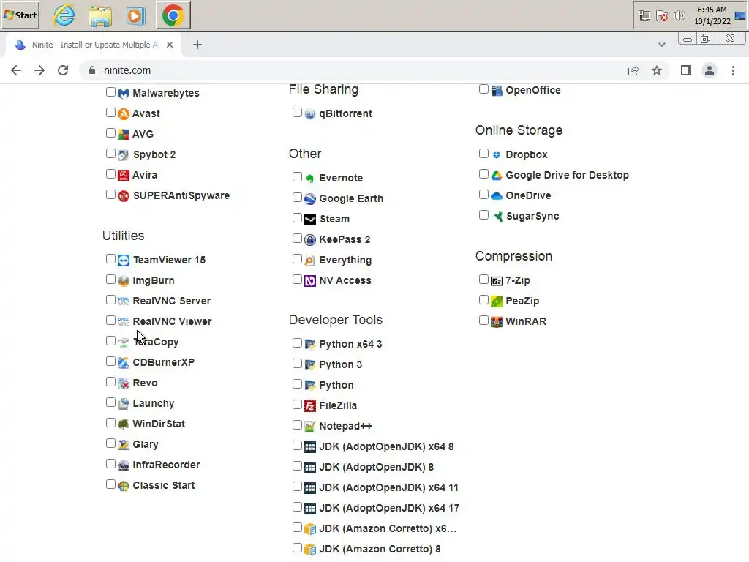Reload the ninite.com page
This screenshot has height=562, width=749.
point(63,71)
